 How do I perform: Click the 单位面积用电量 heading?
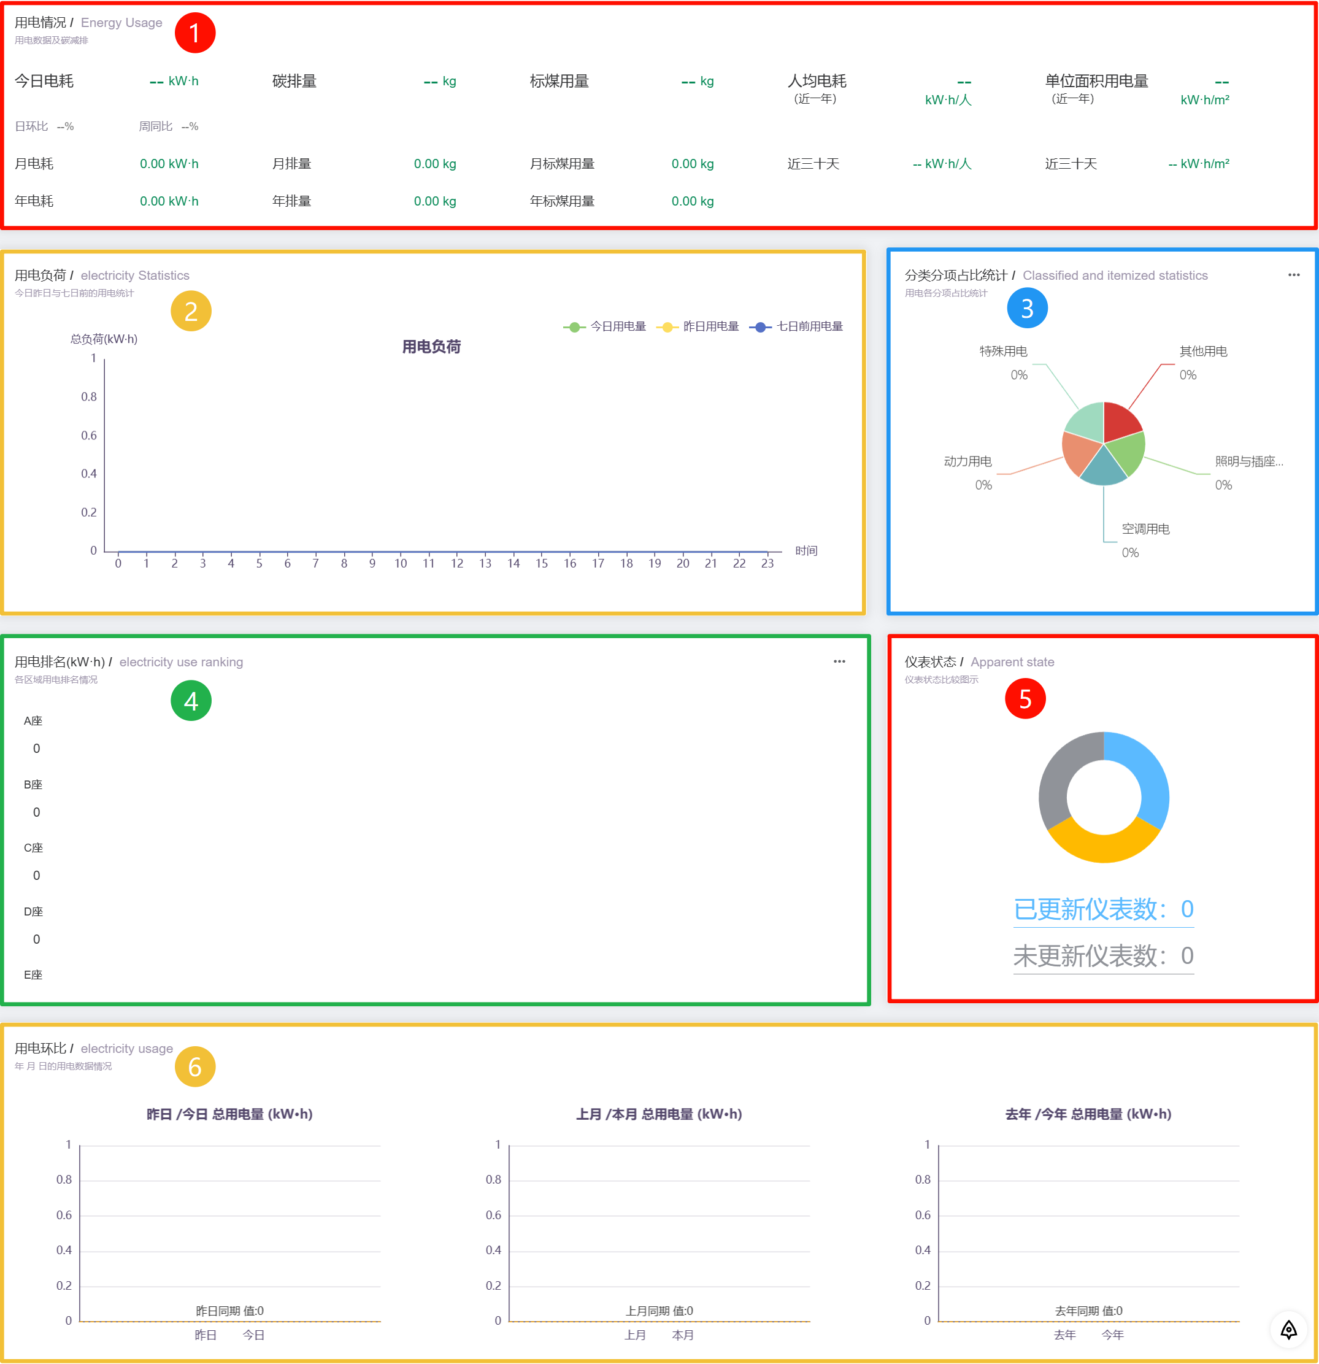point(1096,81)
